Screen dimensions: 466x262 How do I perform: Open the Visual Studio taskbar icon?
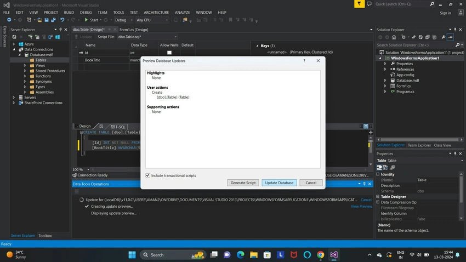pos(334,254)
